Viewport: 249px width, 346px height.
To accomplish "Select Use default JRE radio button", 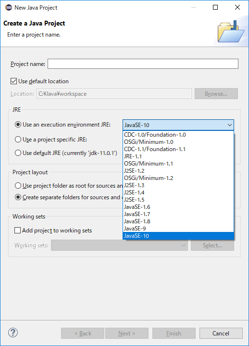I will [18, 153].
